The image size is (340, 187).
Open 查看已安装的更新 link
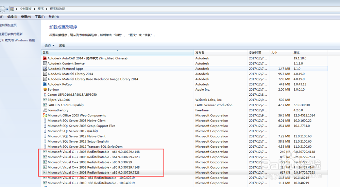pyautogui.click(x=11, y=34)
